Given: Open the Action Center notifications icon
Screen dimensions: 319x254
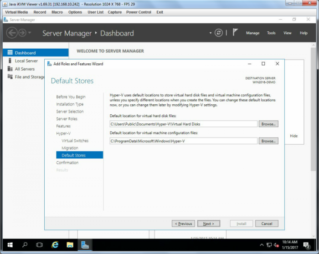Looking at the screenshot, I should point(306,245).
